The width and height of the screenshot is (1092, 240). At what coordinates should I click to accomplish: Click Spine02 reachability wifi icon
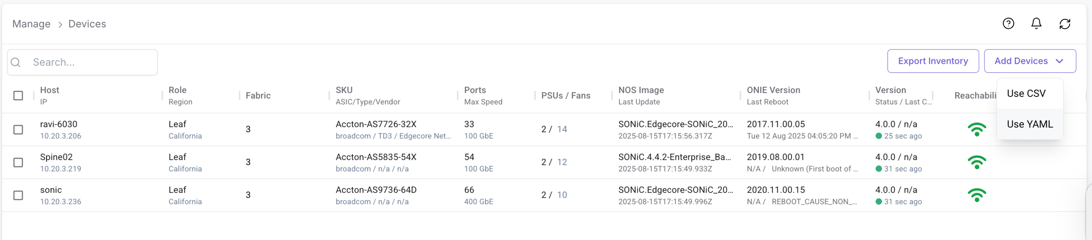coord(977,162)
